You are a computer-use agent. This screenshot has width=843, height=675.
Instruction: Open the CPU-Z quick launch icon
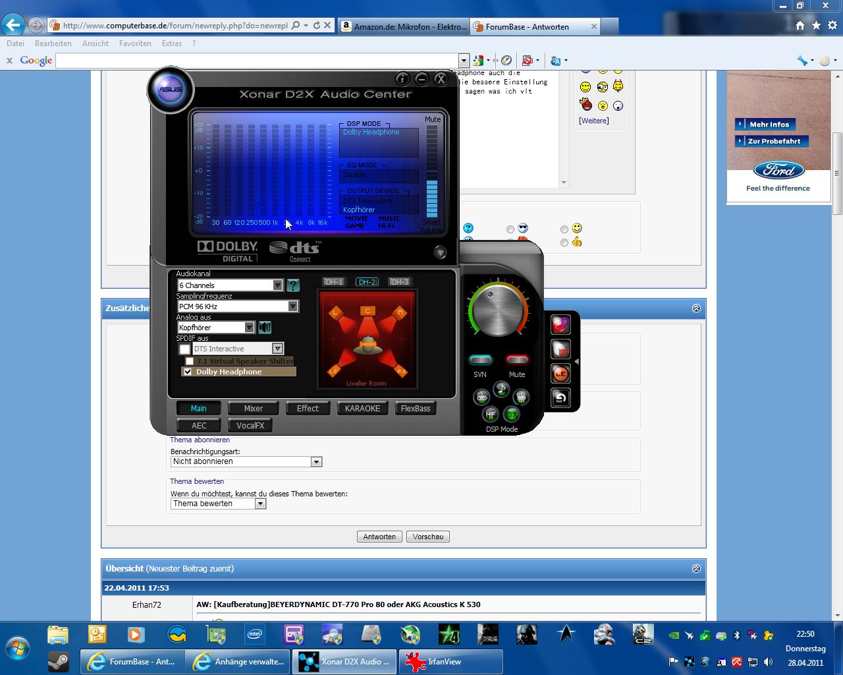(293, 635)
